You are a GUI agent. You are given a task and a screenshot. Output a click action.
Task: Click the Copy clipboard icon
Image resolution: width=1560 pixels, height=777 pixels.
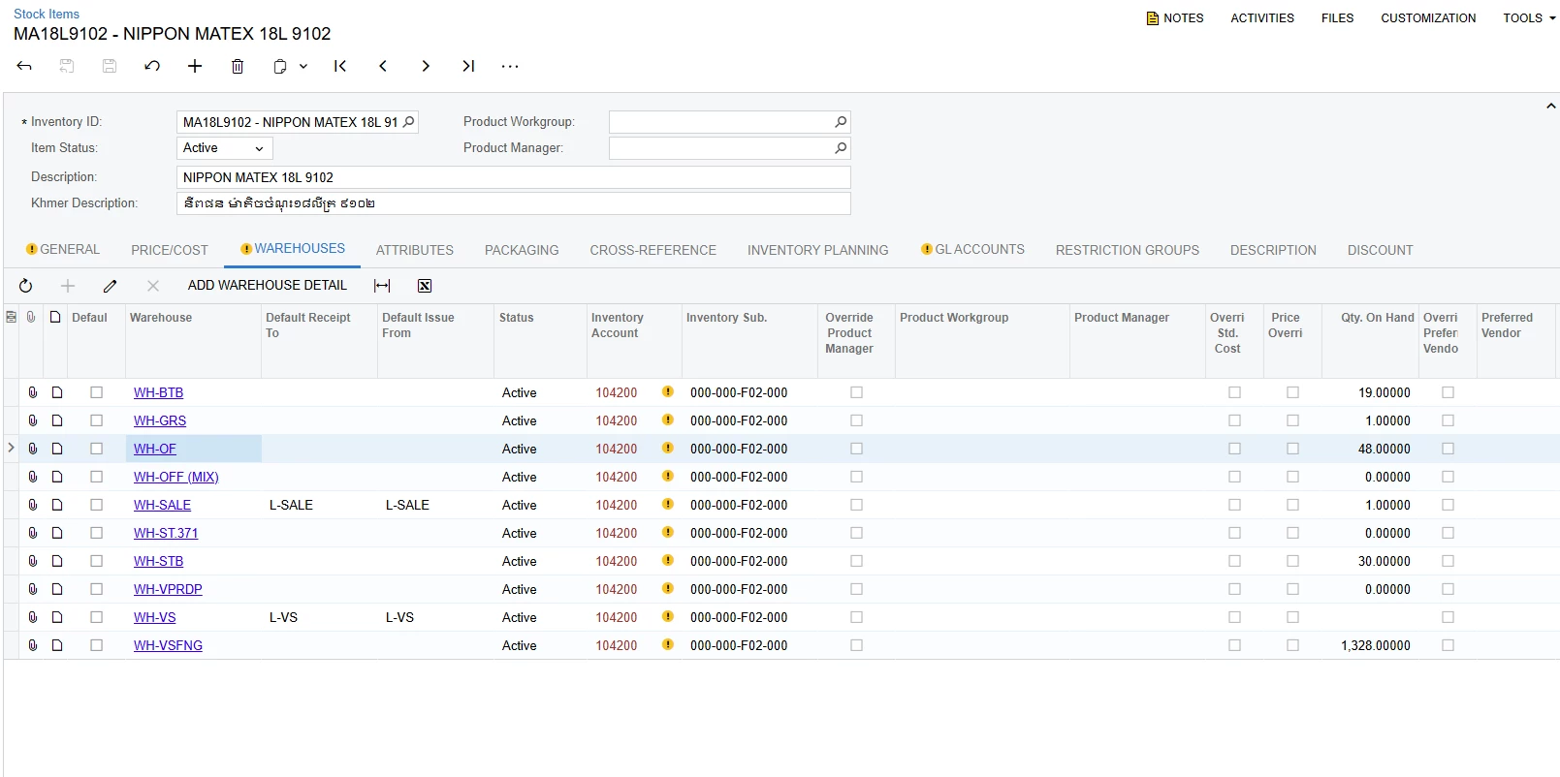click(x=280, y=66)
